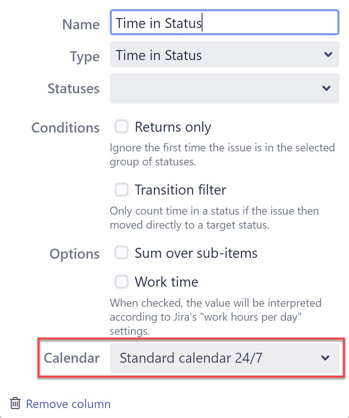Click the Remove column link
This screenshot has width=349, height=418.
68,404
